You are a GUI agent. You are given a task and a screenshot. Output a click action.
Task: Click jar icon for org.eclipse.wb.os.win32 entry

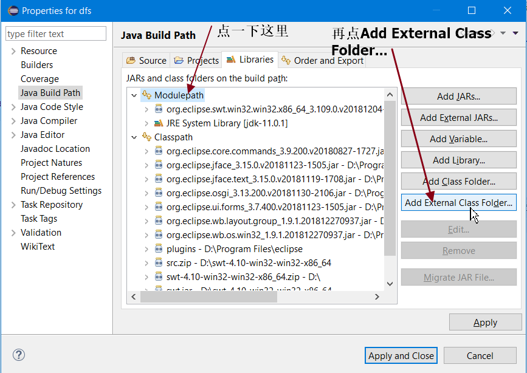pos(159,235)
